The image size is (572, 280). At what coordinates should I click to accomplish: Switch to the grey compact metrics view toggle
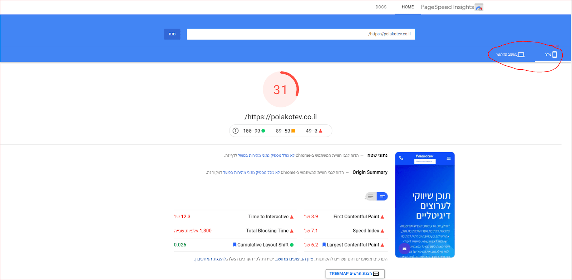tap(371, 196)
